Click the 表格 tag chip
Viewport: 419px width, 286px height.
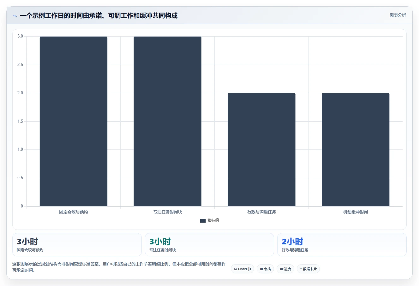click(265, 269)
